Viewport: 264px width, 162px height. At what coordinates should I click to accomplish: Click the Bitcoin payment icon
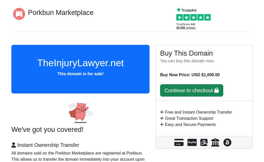[x=227, y=142]
